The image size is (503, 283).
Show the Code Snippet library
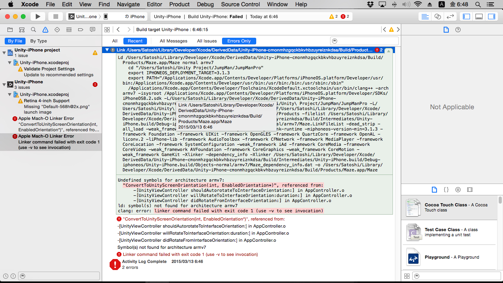click(x=446, y=189)
